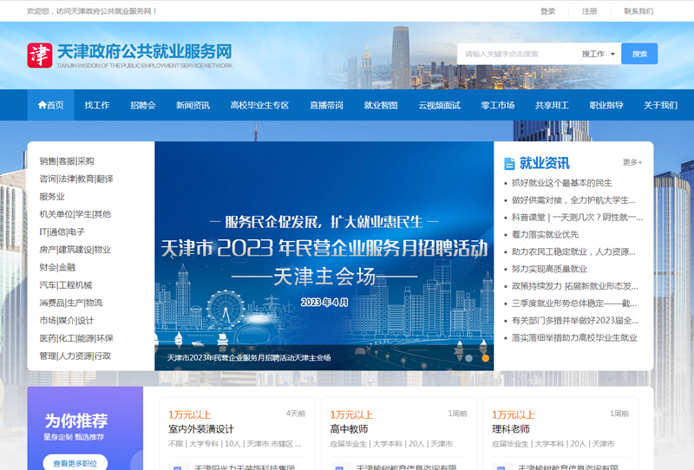Click the 登录 link at top
The image size is (694, 470).
pos(547,11)
